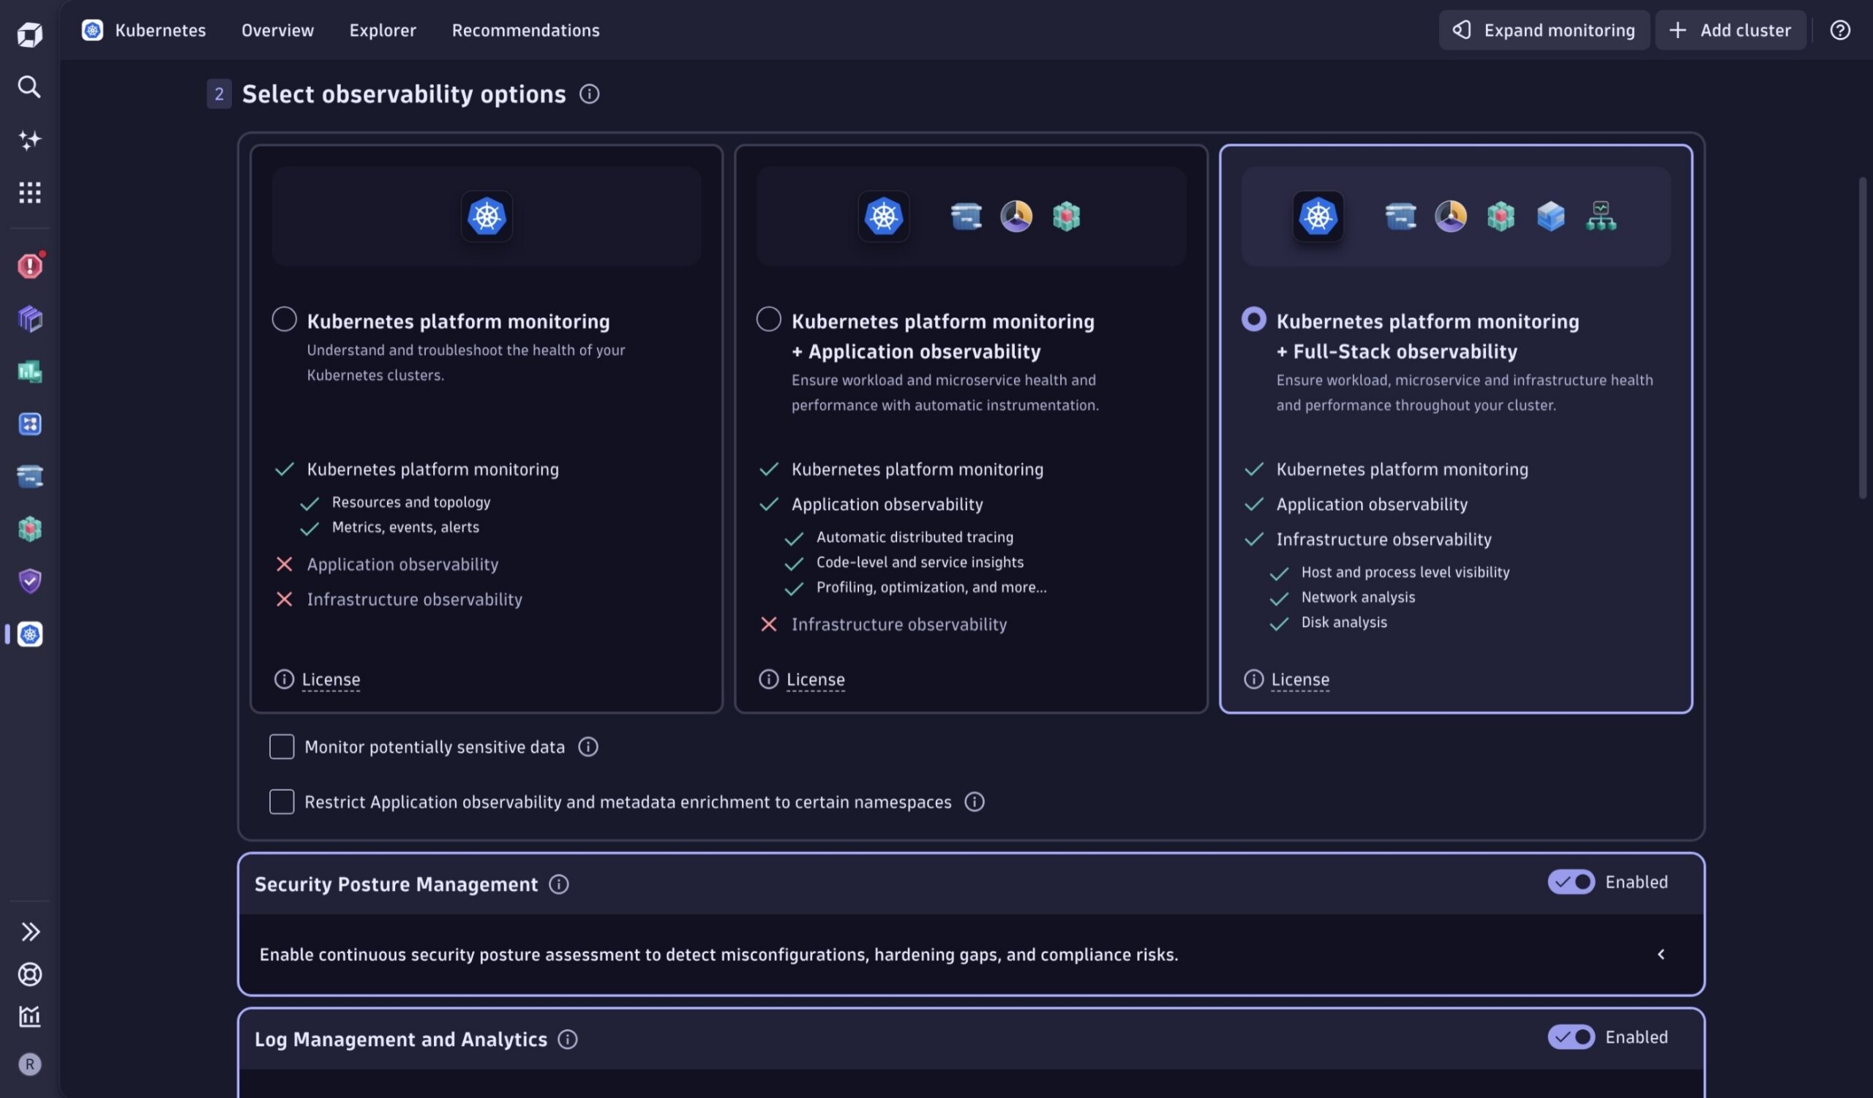1873x1098 pixels.
Task: Click the Security Posture Management heading
Action: tap(395, 884)
